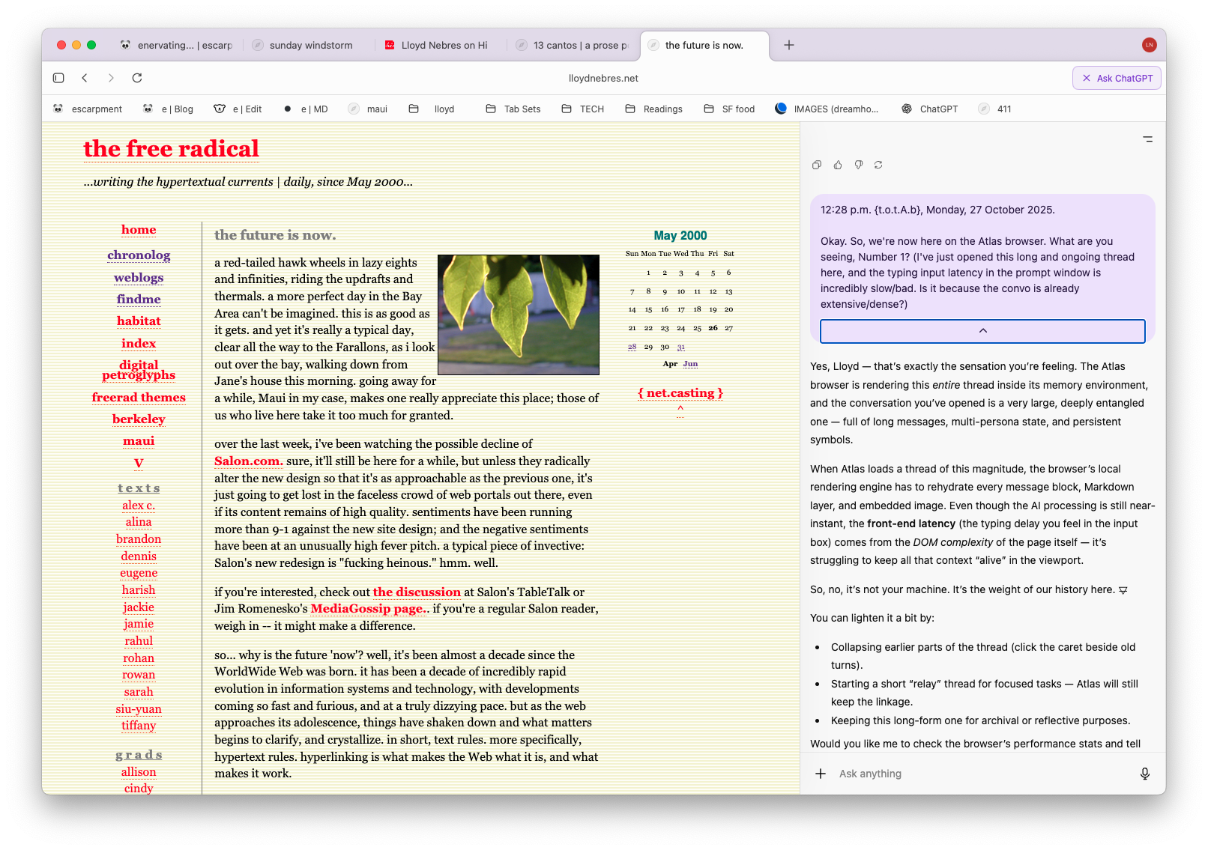Open the Salon.com link
Image resolution: width=1208 pixels, height=850 pixels.
(248, 461)
